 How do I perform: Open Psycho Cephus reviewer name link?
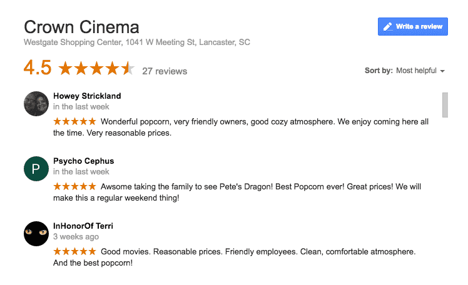pyautogui.click(x=84, y=161)
